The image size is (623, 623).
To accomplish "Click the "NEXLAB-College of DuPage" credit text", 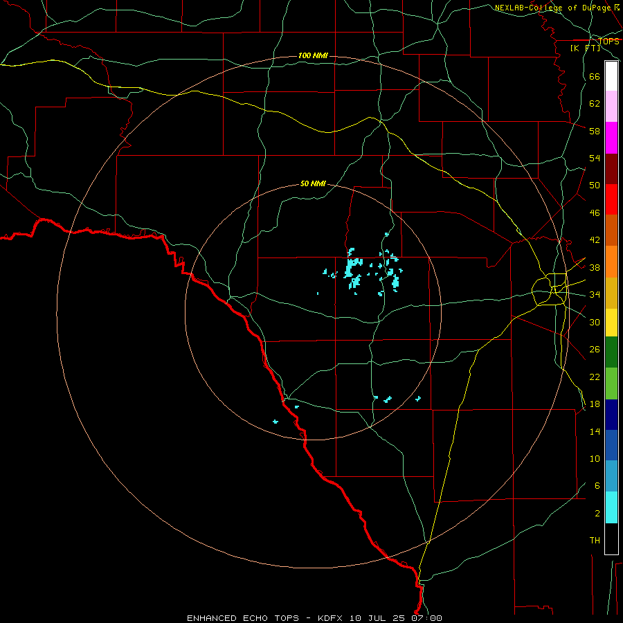I will (552, 8).
